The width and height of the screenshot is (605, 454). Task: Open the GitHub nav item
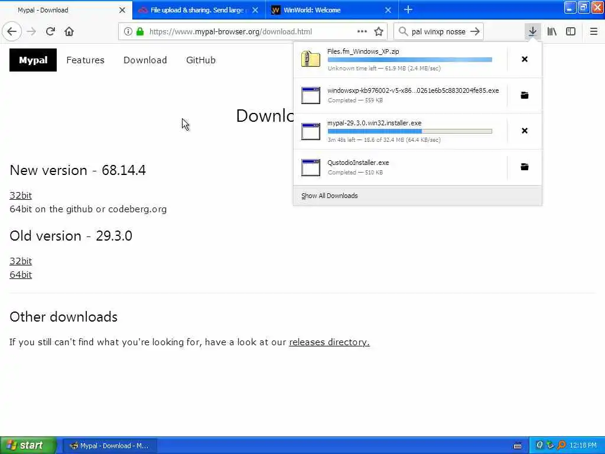201,60
